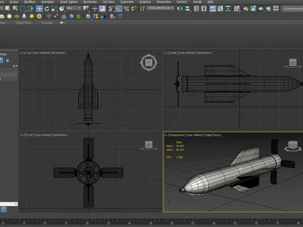Activate the Select Object tool

coord(8,9)
